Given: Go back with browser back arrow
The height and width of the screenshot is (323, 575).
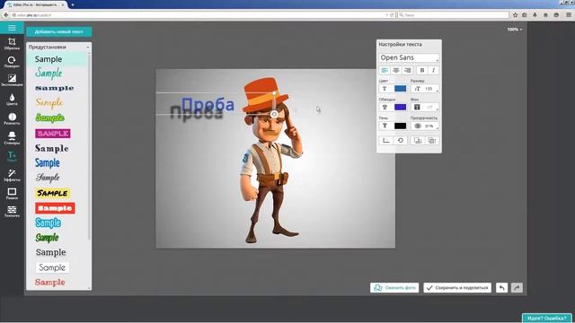Looking at the screenshot, I should pos(6,15).
